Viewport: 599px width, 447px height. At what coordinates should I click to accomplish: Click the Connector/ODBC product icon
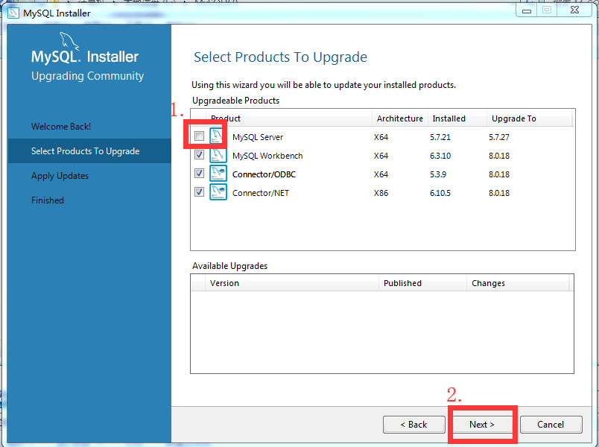(x=217, y=173)
